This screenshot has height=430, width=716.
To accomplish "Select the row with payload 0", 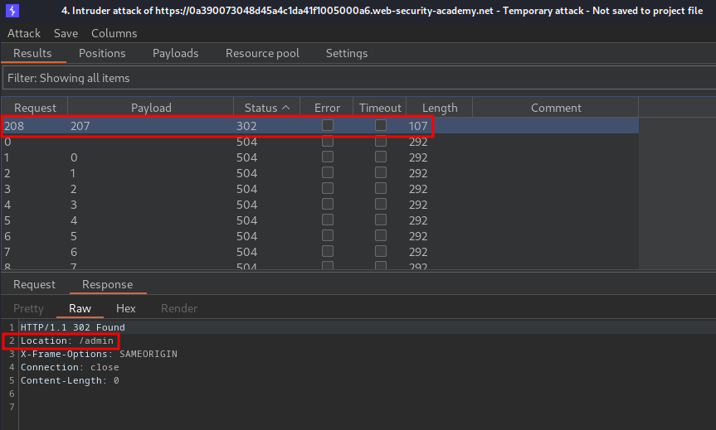I will point(319,157).
